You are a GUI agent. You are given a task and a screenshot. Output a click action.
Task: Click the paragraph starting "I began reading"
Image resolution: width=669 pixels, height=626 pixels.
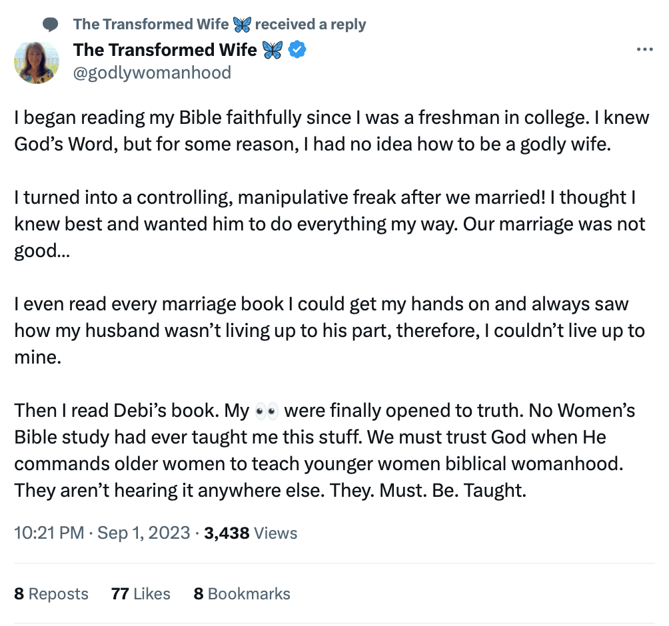coord(331,131)
